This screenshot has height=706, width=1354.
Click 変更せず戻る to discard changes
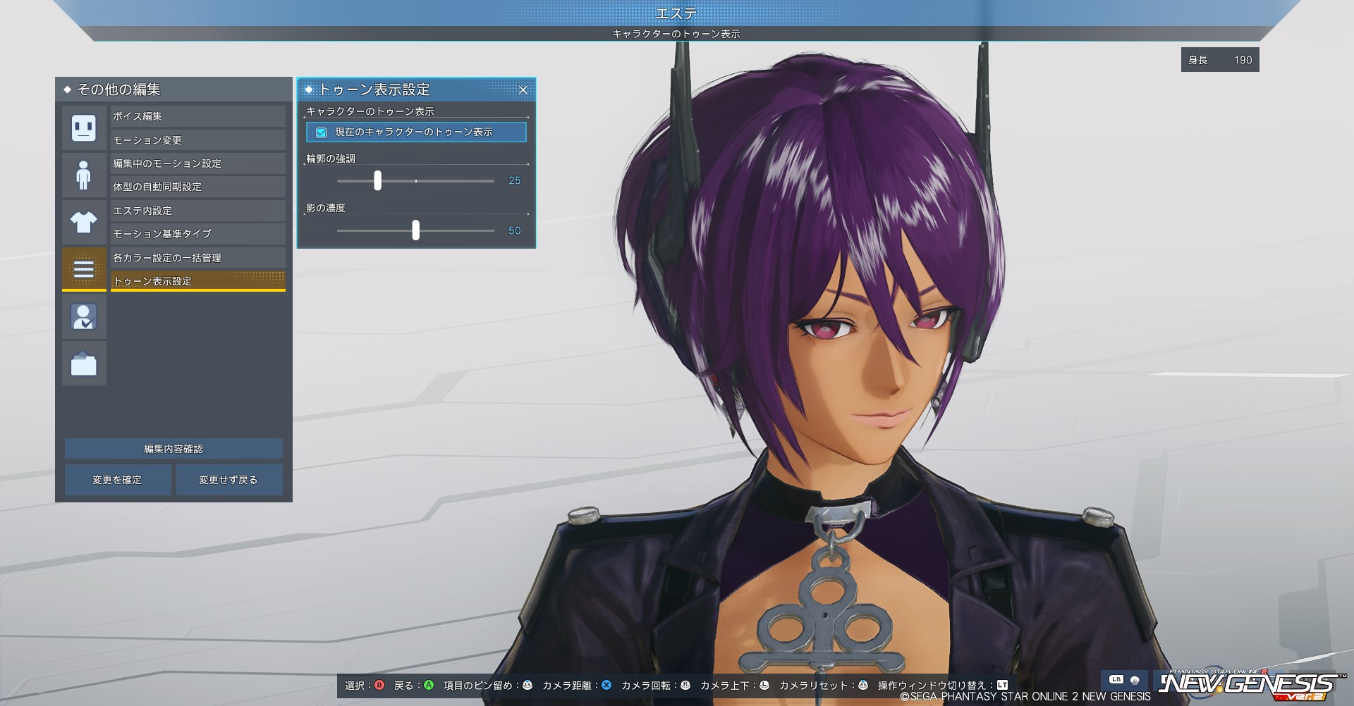point(229,480)
